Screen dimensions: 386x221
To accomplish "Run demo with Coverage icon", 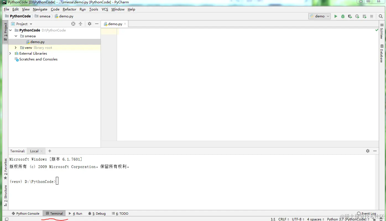I will point(350,16).
